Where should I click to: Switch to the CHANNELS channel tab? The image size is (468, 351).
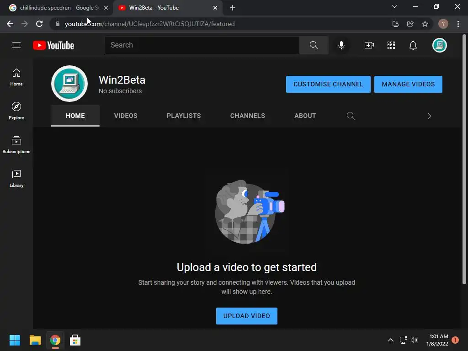coord(247,116)
